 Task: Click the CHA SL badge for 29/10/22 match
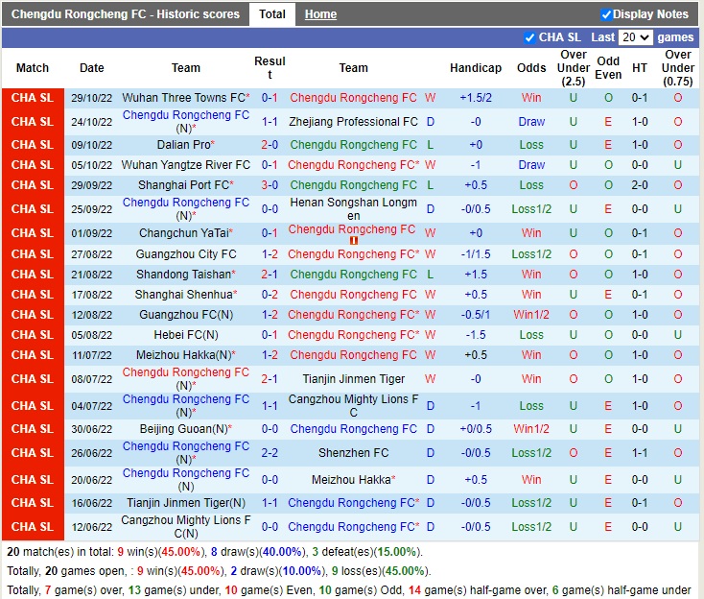point(33,98)
